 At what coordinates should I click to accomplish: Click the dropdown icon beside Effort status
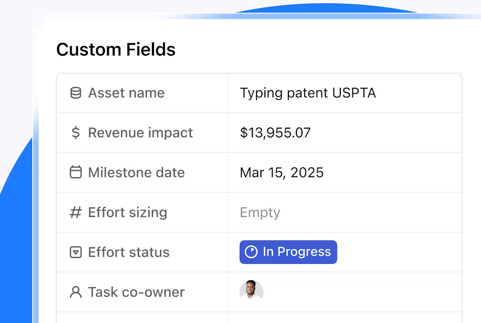pyautogui.click(x=75, y=252)
